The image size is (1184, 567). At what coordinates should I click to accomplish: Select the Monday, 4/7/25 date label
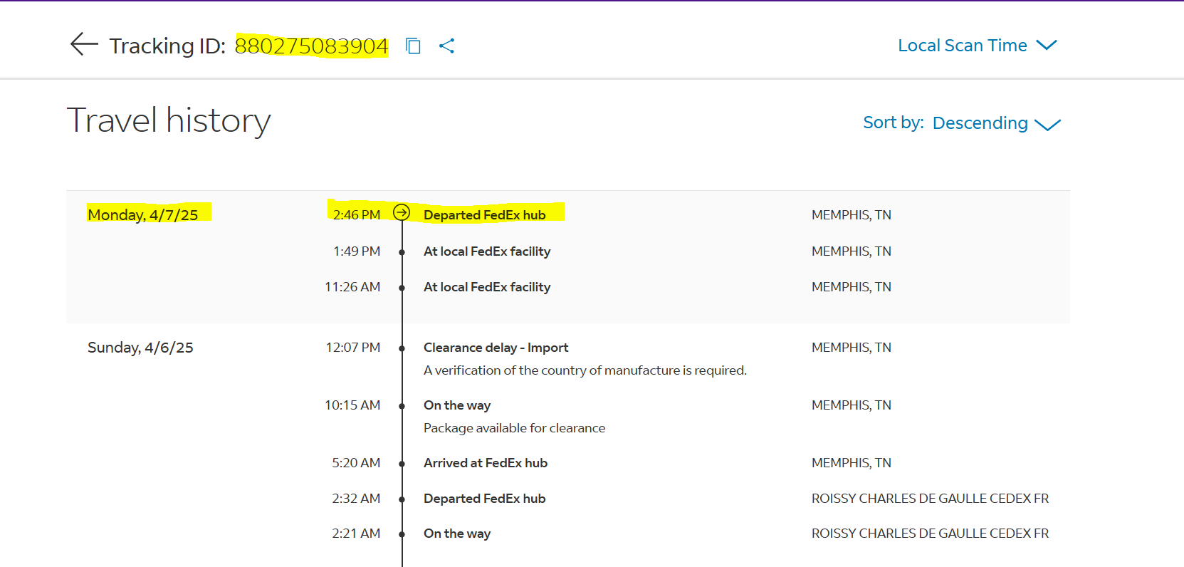click(x=142, y=214)
